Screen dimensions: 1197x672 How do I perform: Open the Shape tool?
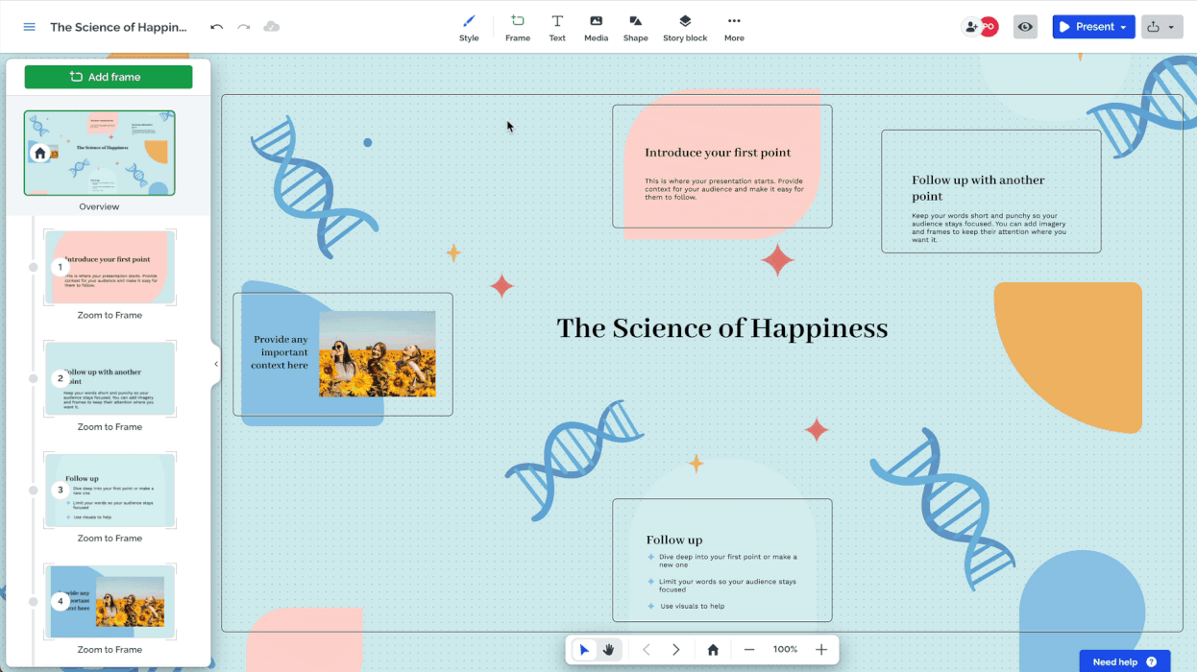point(635,28)
